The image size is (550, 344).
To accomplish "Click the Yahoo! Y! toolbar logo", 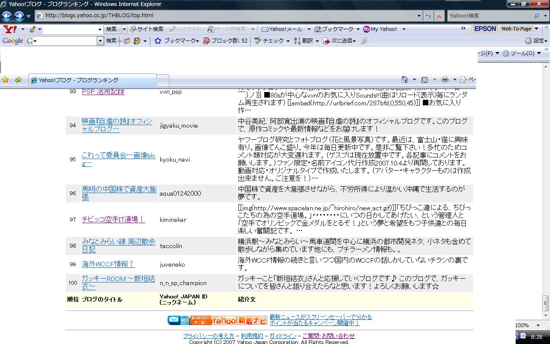I will point(10,29).
